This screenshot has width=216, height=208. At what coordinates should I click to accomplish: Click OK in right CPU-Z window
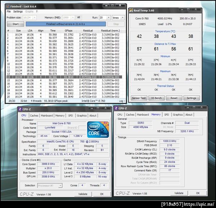[198, 193]
